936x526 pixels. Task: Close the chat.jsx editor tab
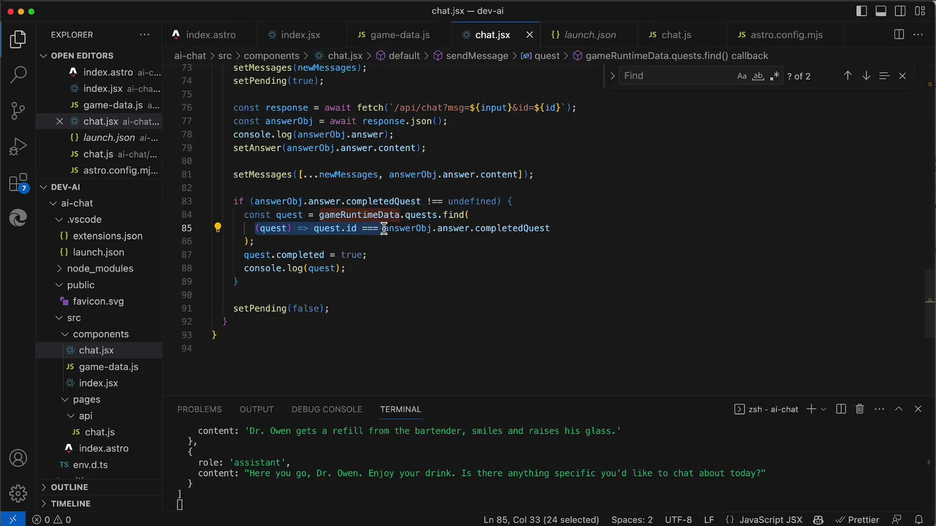coord(529,35)
